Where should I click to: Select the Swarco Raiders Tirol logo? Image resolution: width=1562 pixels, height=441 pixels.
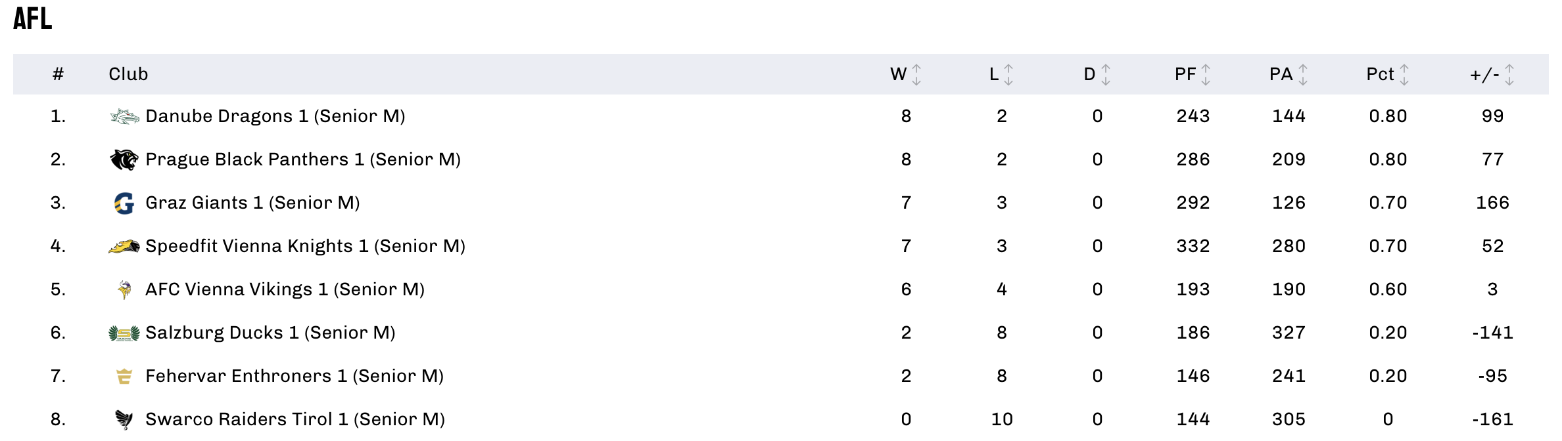pos(124,419)
